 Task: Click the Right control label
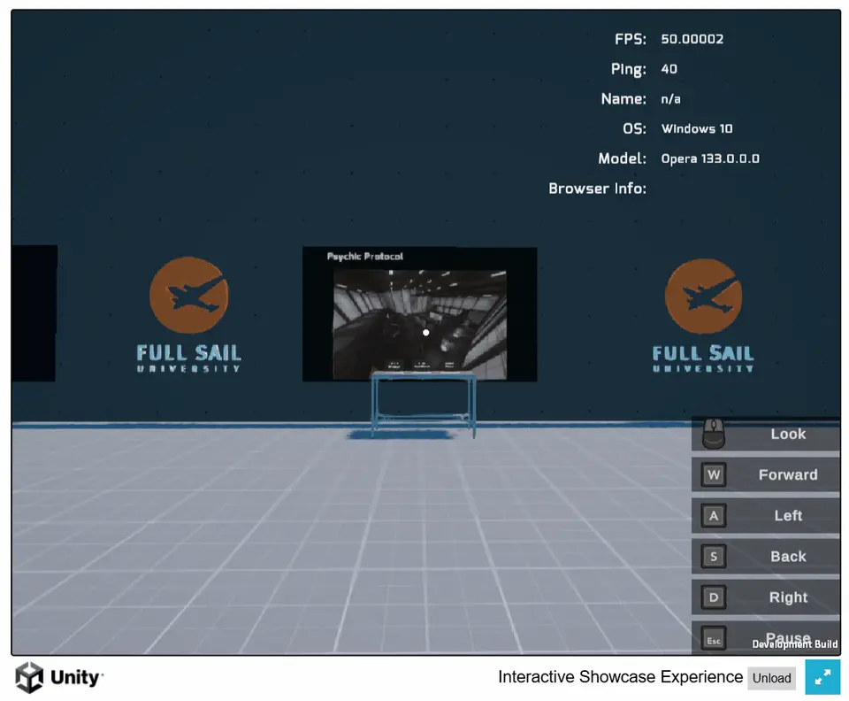coord(788,597)
